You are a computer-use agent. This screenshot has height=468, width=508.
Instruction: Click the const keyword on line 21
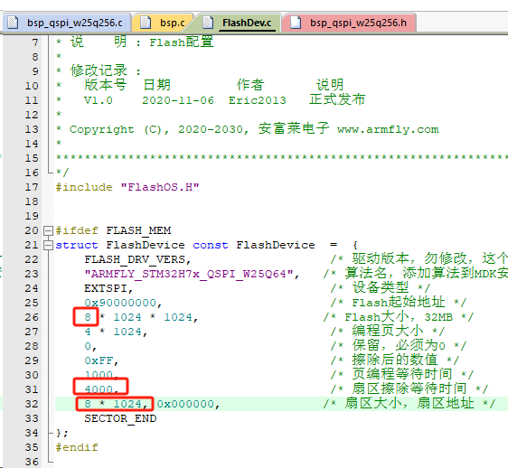pos(211,245)
